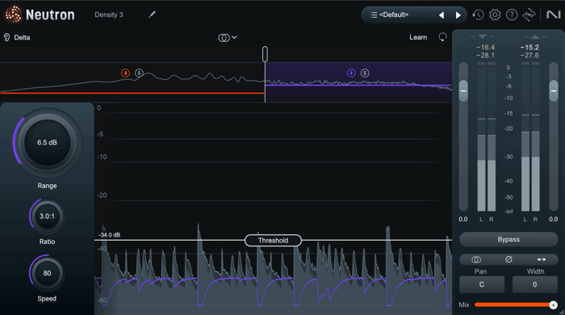Open the settings gear icon

pos(495,15)
